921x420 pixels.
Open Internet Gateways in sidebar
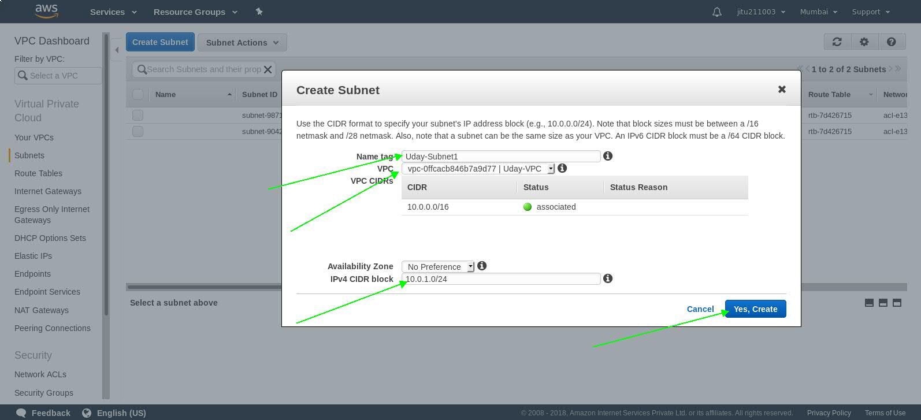coord(48,191)
